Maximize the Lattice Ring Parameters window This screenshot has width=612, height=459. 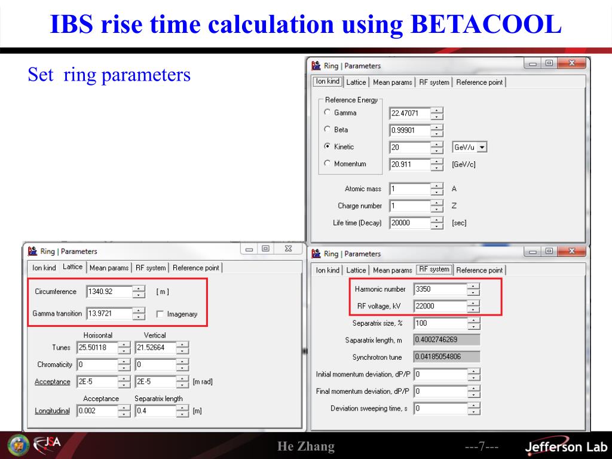pyautogui.click(x=266, y=249)
